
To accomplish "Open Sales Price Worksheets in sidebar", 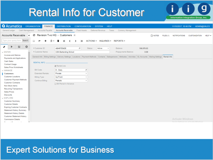I will tap(14, 68).
